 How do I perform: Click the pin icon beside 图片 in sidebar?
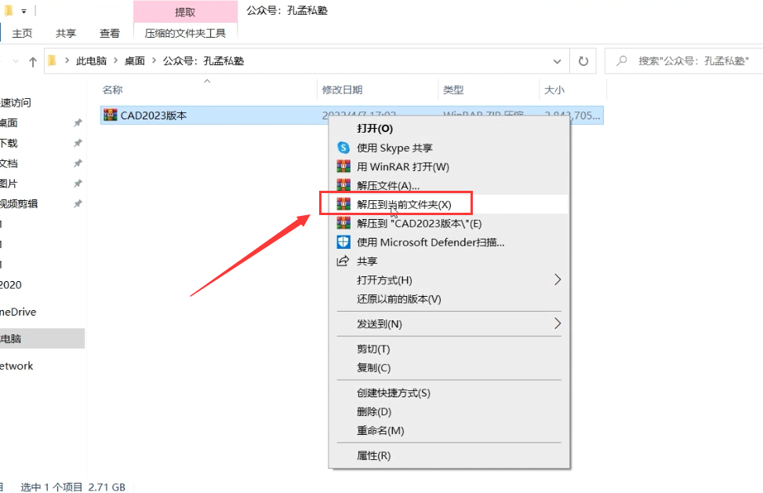click(x=78, y=184)
